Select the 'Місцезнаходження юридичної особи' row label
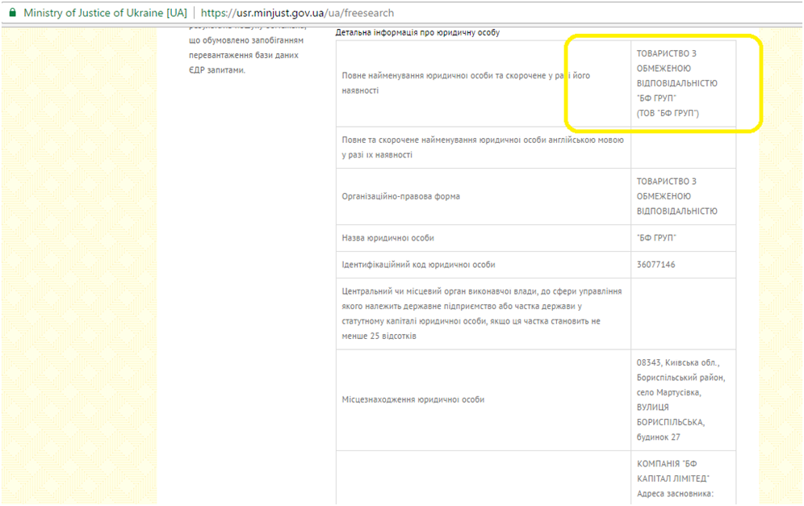The width and height of the screenshot is (804, 506). [413, 399]
